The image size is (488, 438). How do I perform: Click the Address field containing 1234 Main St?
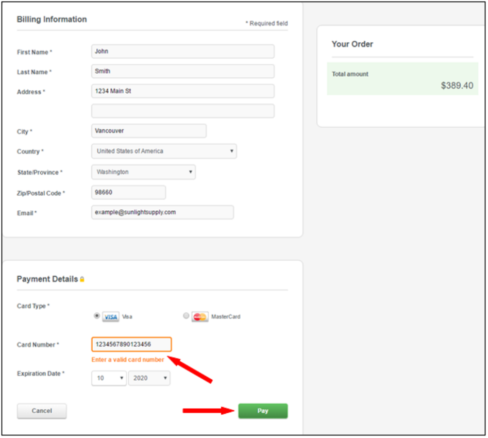tap(182, 91)
